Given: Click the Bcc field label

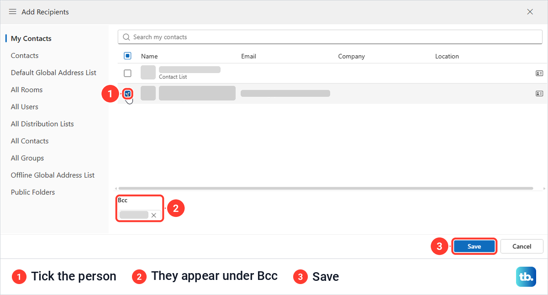Looking at the screenshot, I should pos(122,200).
